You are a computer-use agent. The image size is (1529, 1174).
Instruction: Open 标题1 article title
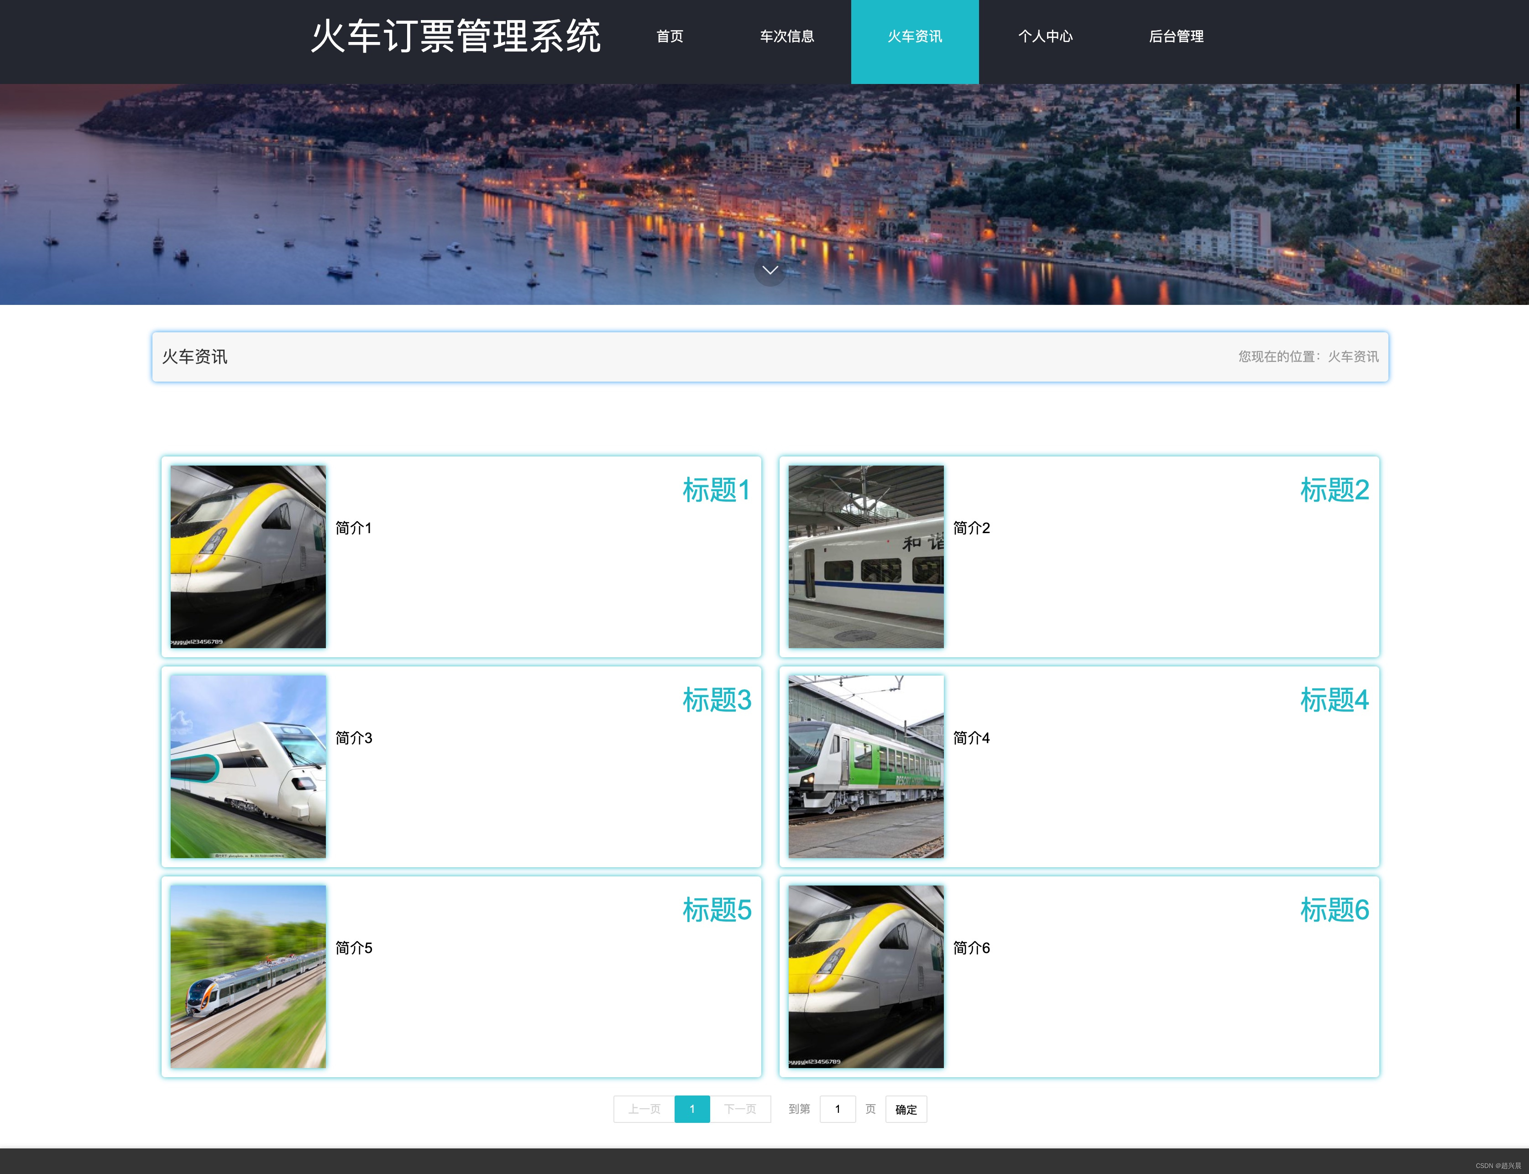point(716,490)
